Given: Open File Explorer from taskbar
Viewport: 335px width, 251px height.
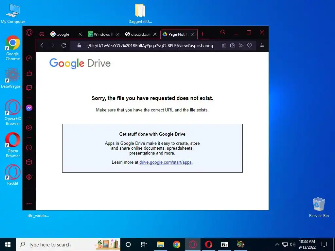Looking at the screenshot, I should (160, 244).
